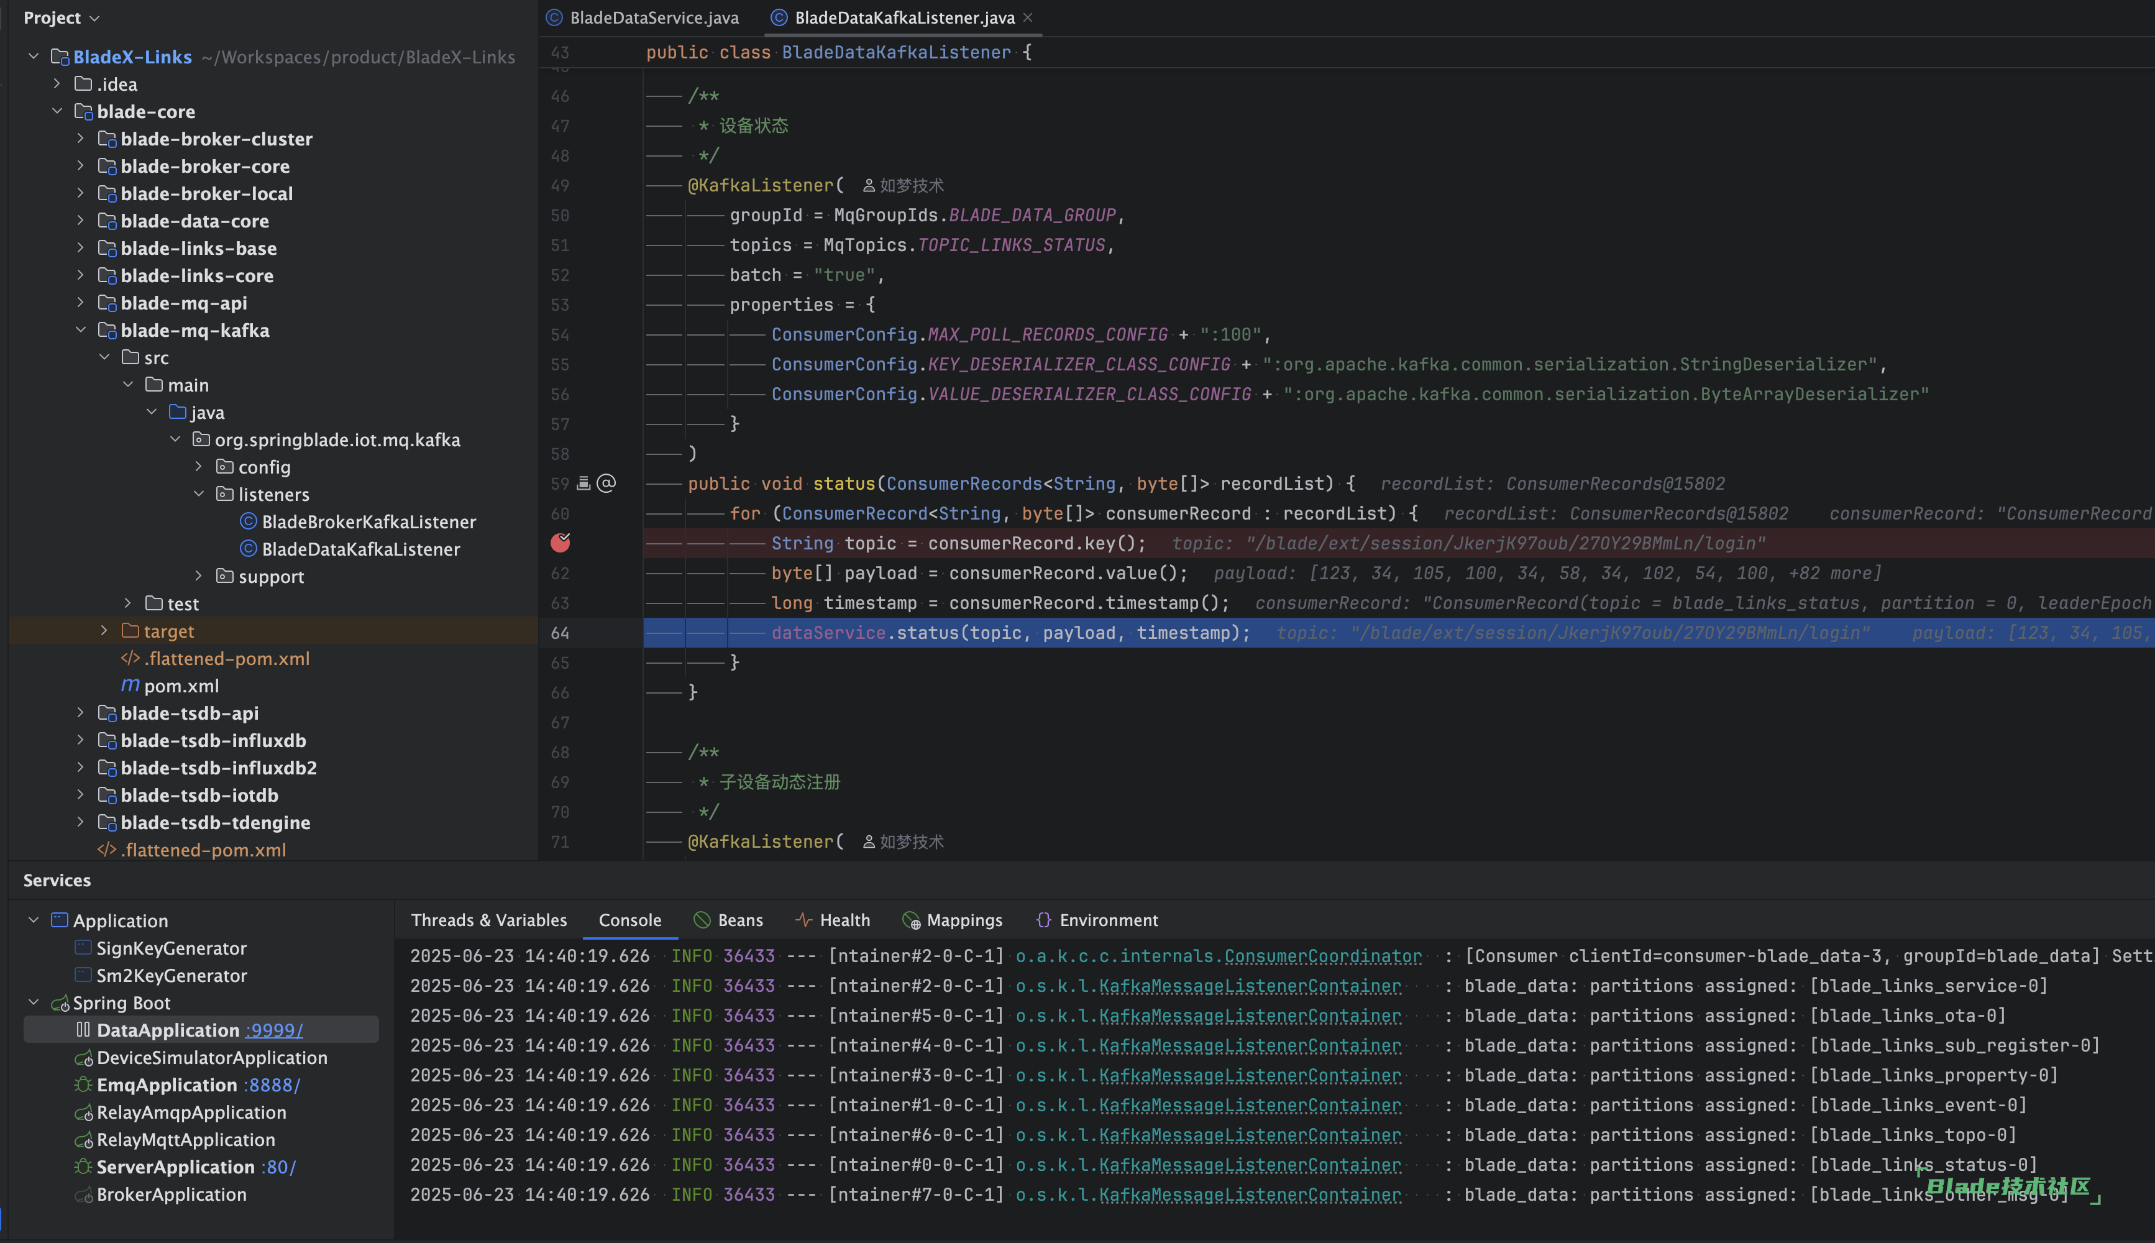Switch to the BladeDataService.java tab
Image resolution: width=2155 pixels, height=1243 pixels.
coord(643,18)
